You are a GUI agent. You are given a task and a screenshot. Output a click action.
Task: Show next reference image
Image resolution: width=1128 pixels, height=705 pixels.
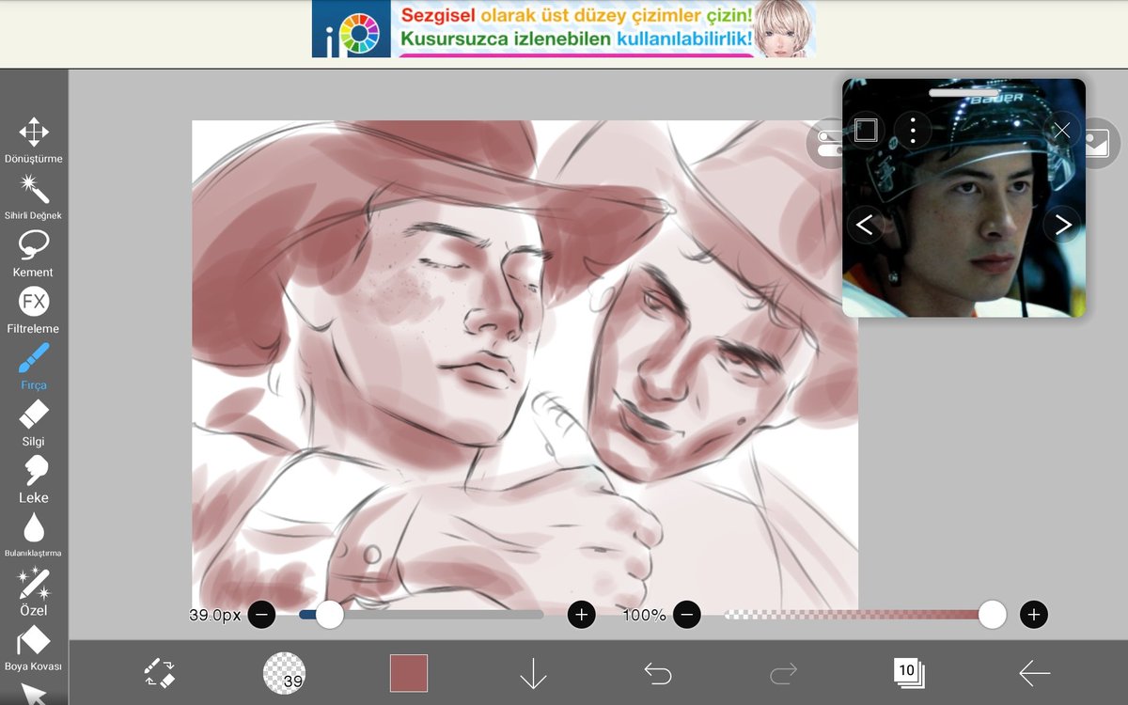(1063, 225)
